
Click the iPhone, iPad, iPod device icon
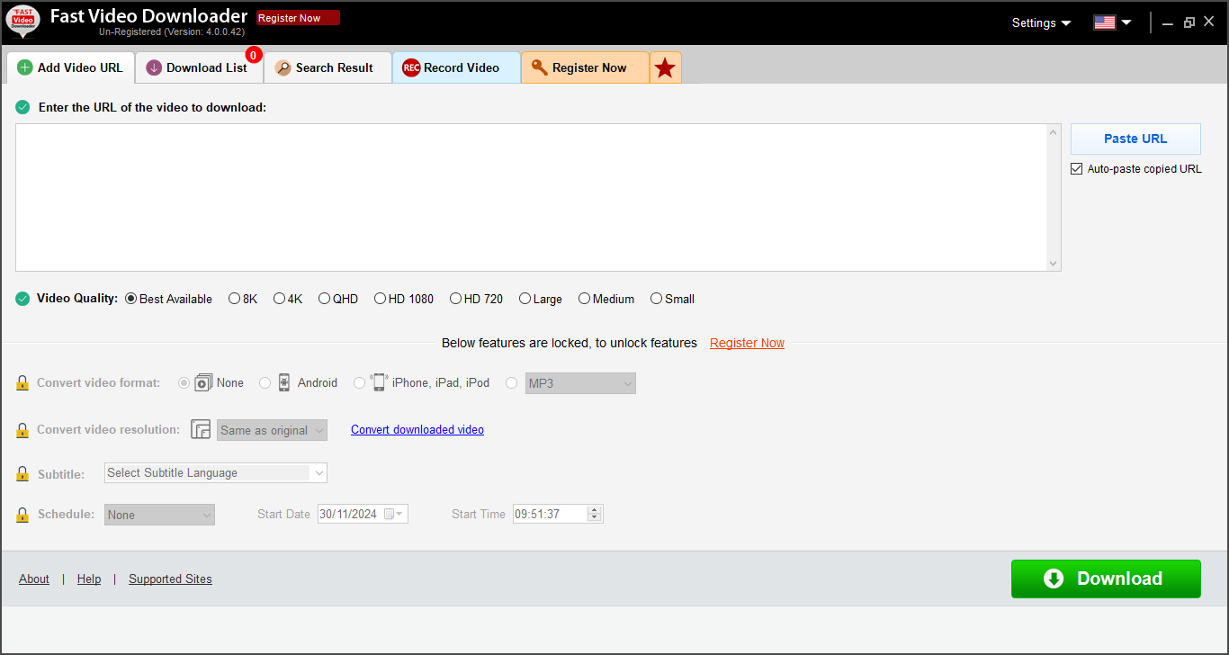point(379,382)
